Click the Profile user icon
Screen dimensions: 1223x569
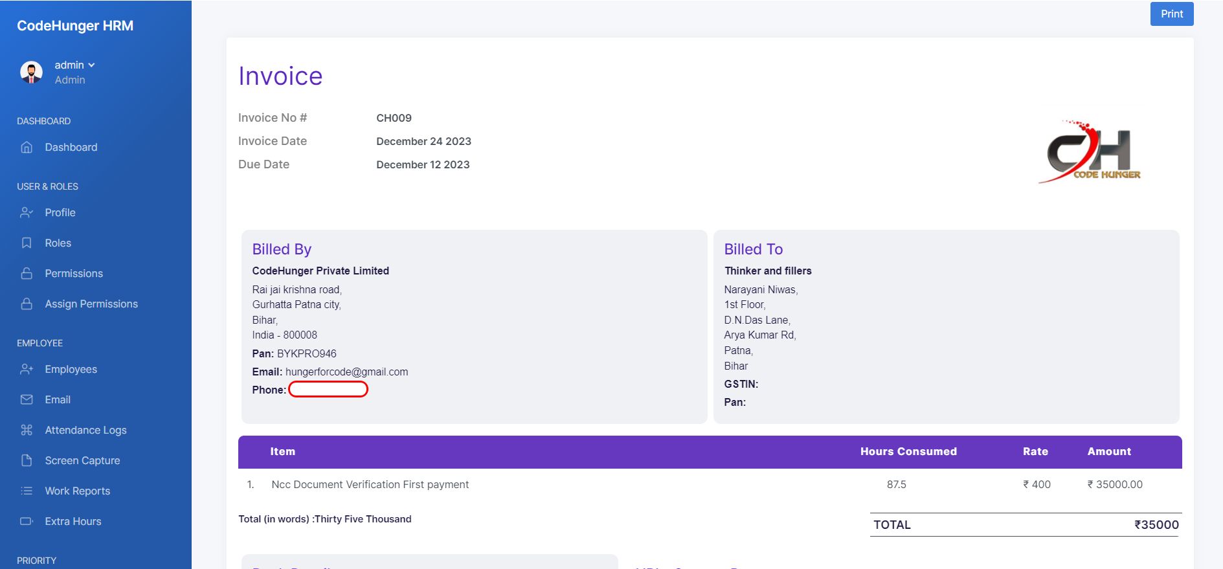tap(27, 212)
